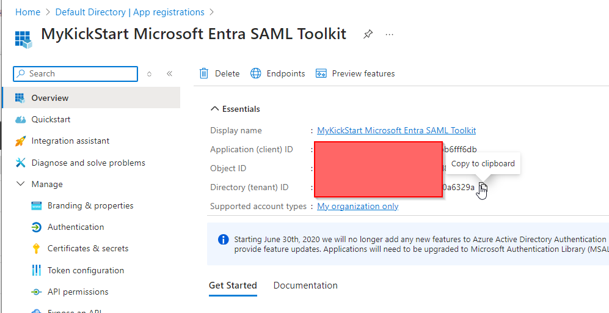Open Quickstart with the cloud icon

(21, 119)
